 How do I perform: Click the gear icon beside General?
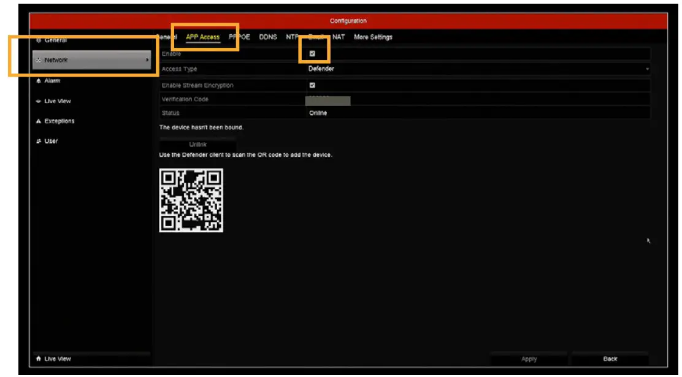point(39,40)
